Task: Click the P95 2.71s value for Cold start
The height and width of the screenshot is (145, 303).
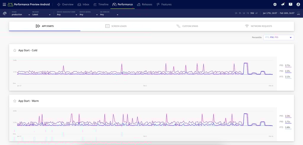Action: point(287,65)
